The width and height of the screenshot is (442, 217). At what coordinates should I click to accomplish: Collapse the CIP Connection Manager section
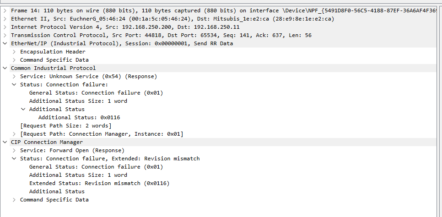(x=5, y=142)
